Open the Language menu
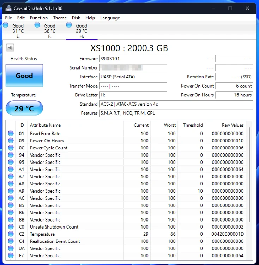Screen dimensions: 259x265 [x=110, y=18]
